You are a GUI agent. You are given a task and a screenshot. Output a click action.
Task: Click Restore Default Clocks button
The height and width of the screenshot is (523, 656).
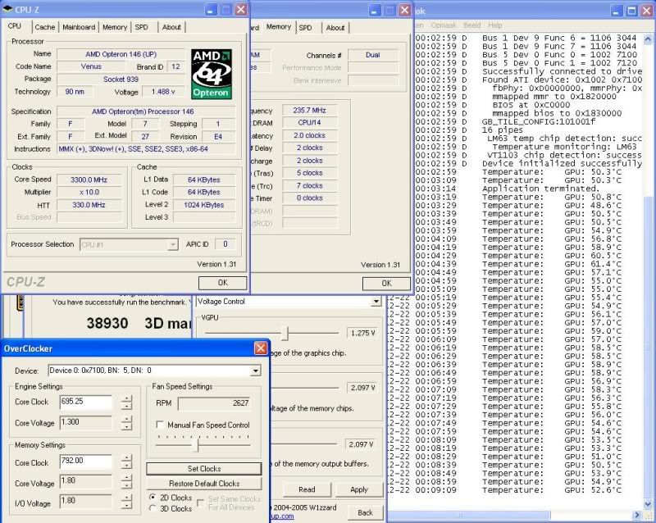coord(204,483)
